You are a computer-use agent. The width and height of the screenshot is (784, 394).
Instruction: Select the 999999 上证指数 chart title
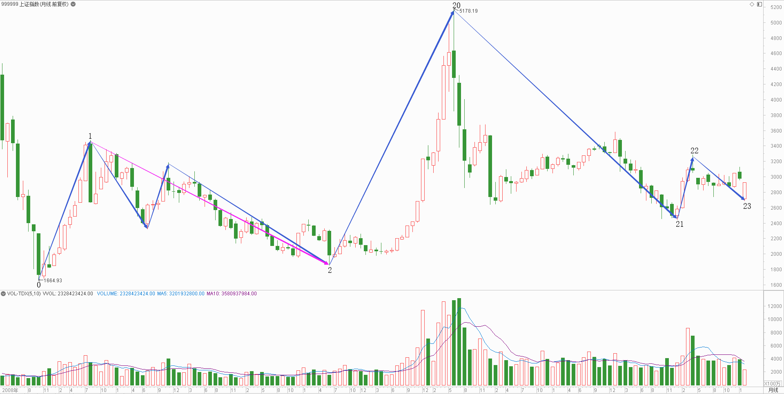click(35, 4)
